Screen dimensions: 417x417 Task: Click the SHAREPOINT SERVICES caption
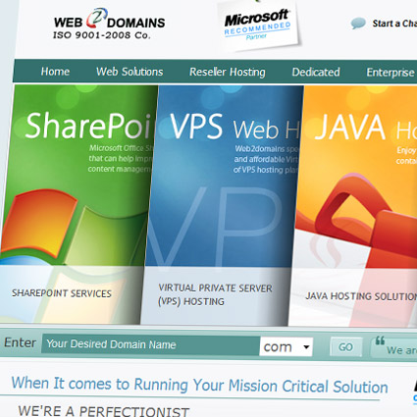[x=62, y=293]
